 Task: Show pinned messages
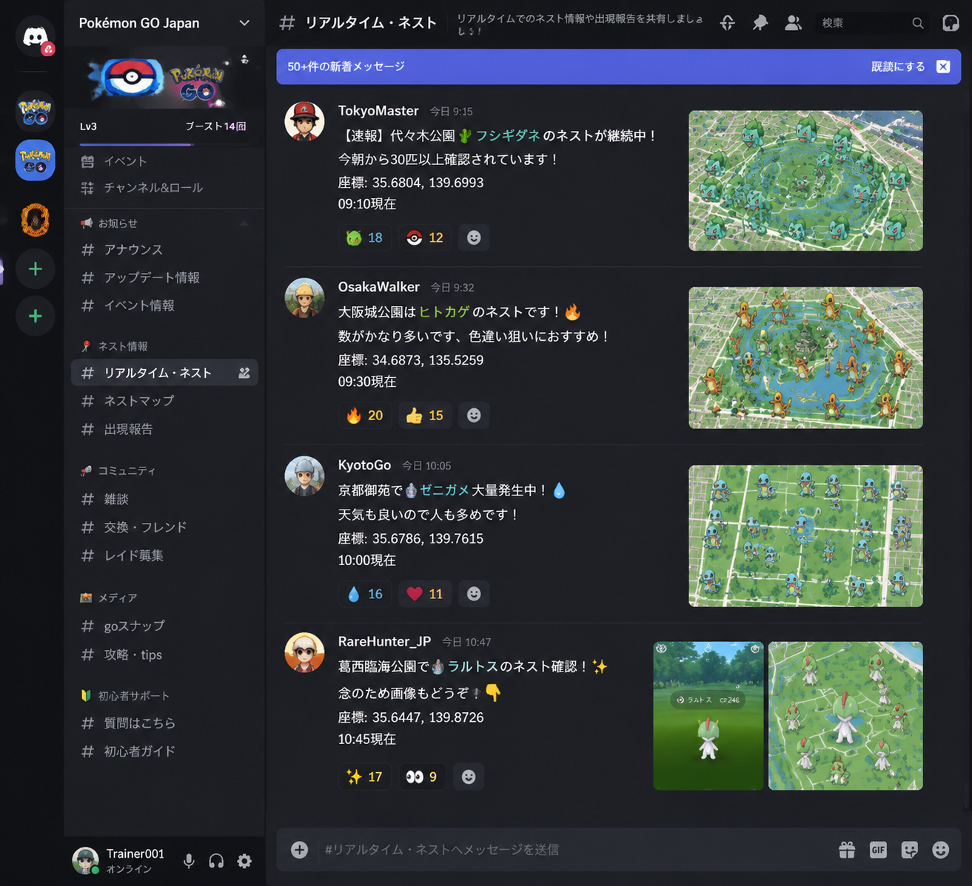(760, 23)
